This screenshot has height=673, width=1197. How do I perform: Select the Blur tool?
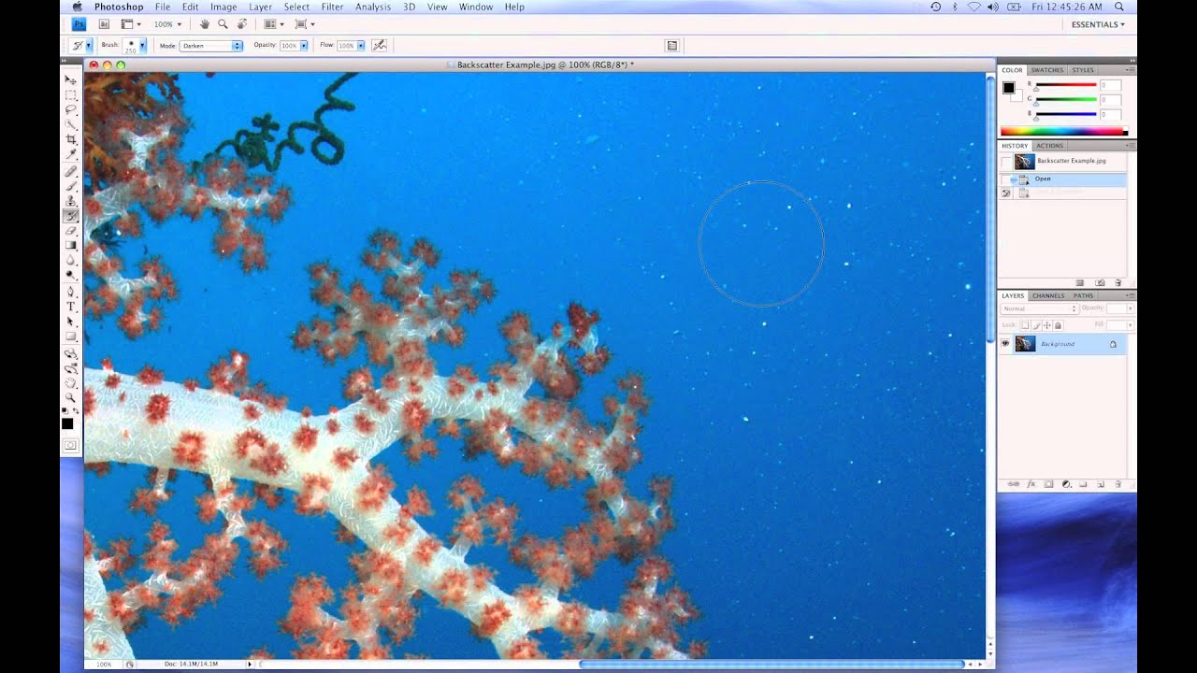click(71, 261)
